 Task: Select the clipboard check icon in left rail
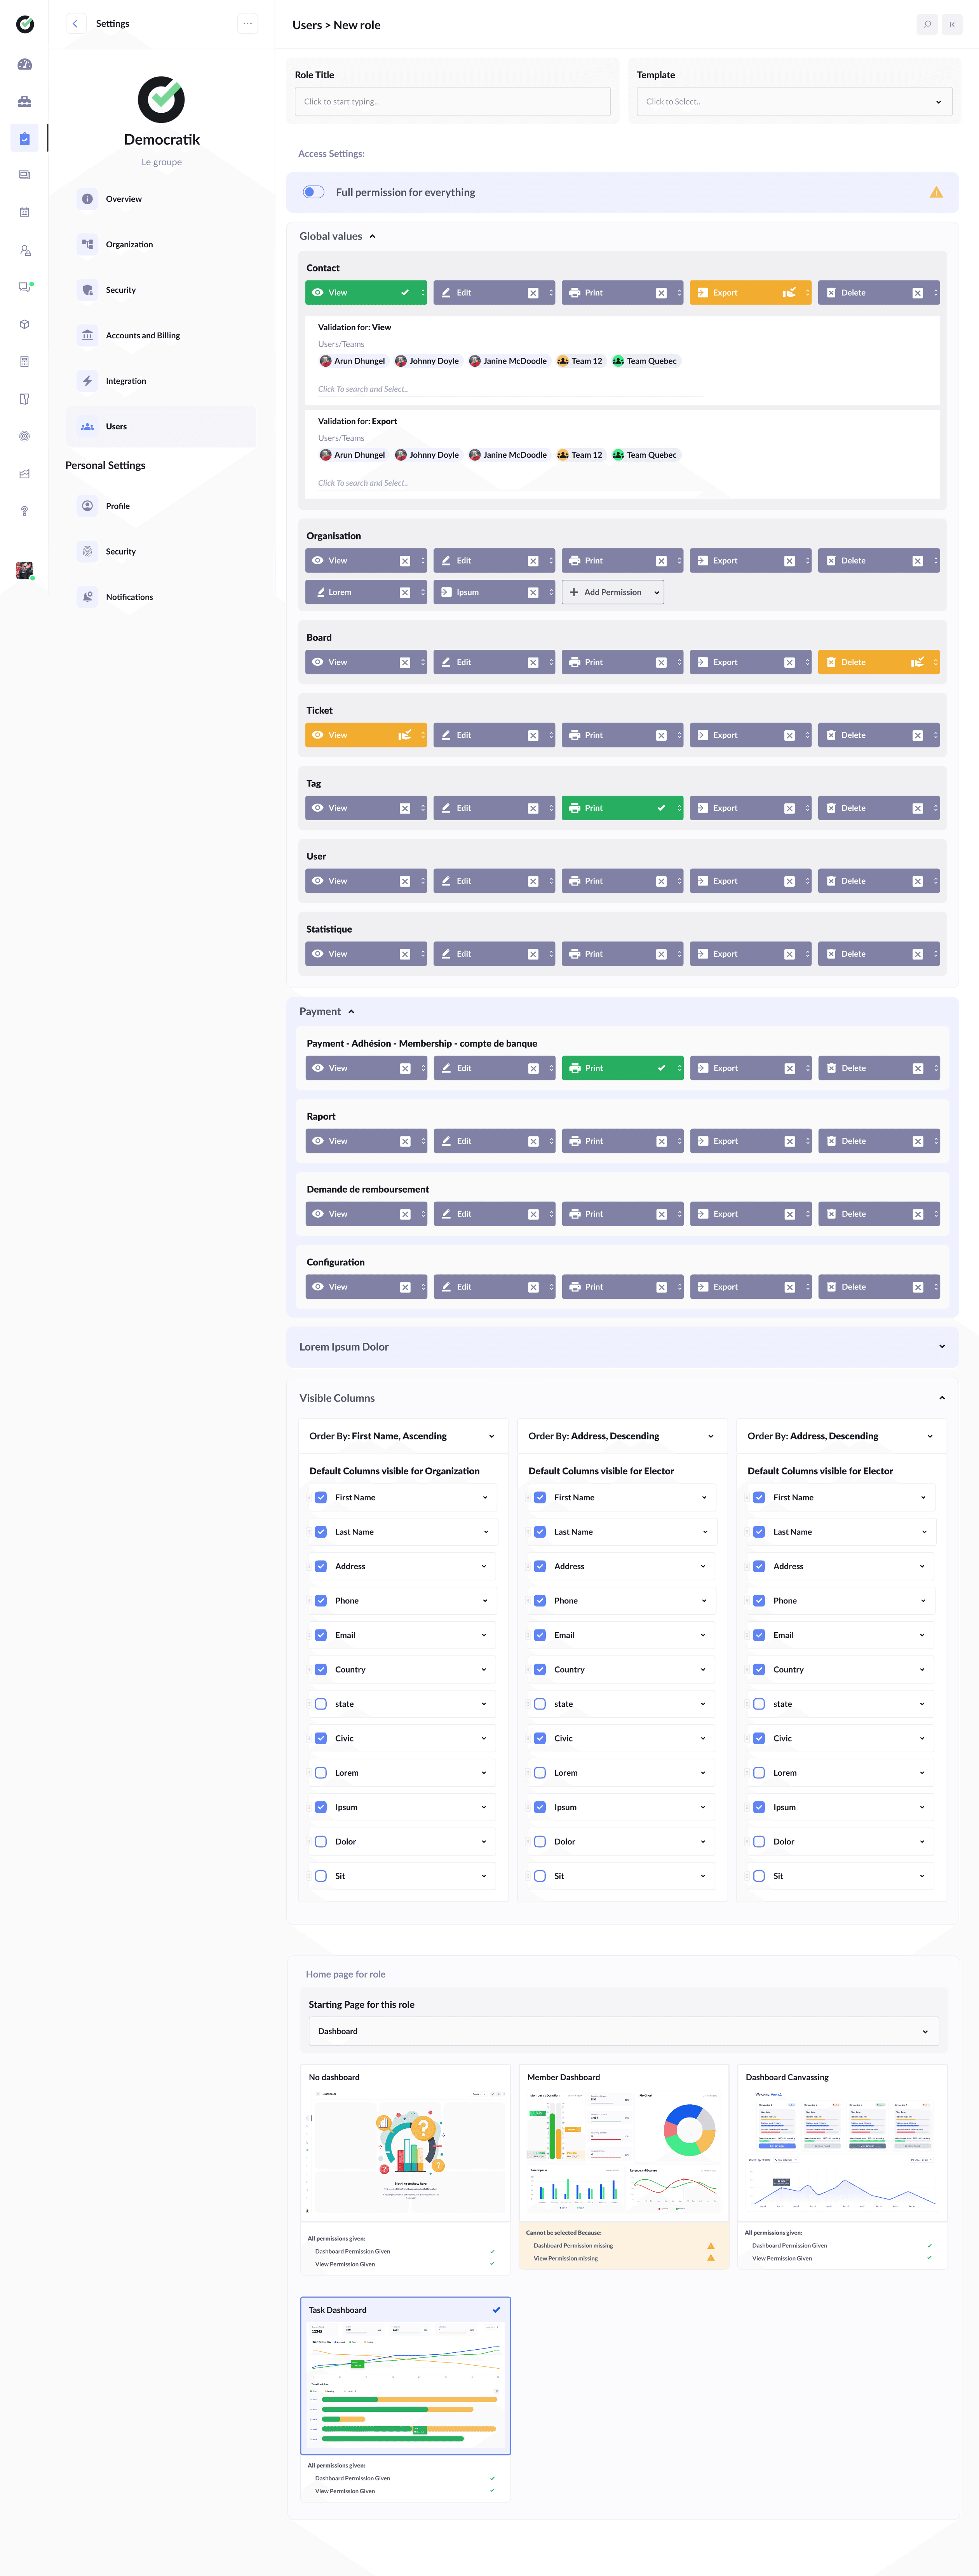(x=25, y=138)
